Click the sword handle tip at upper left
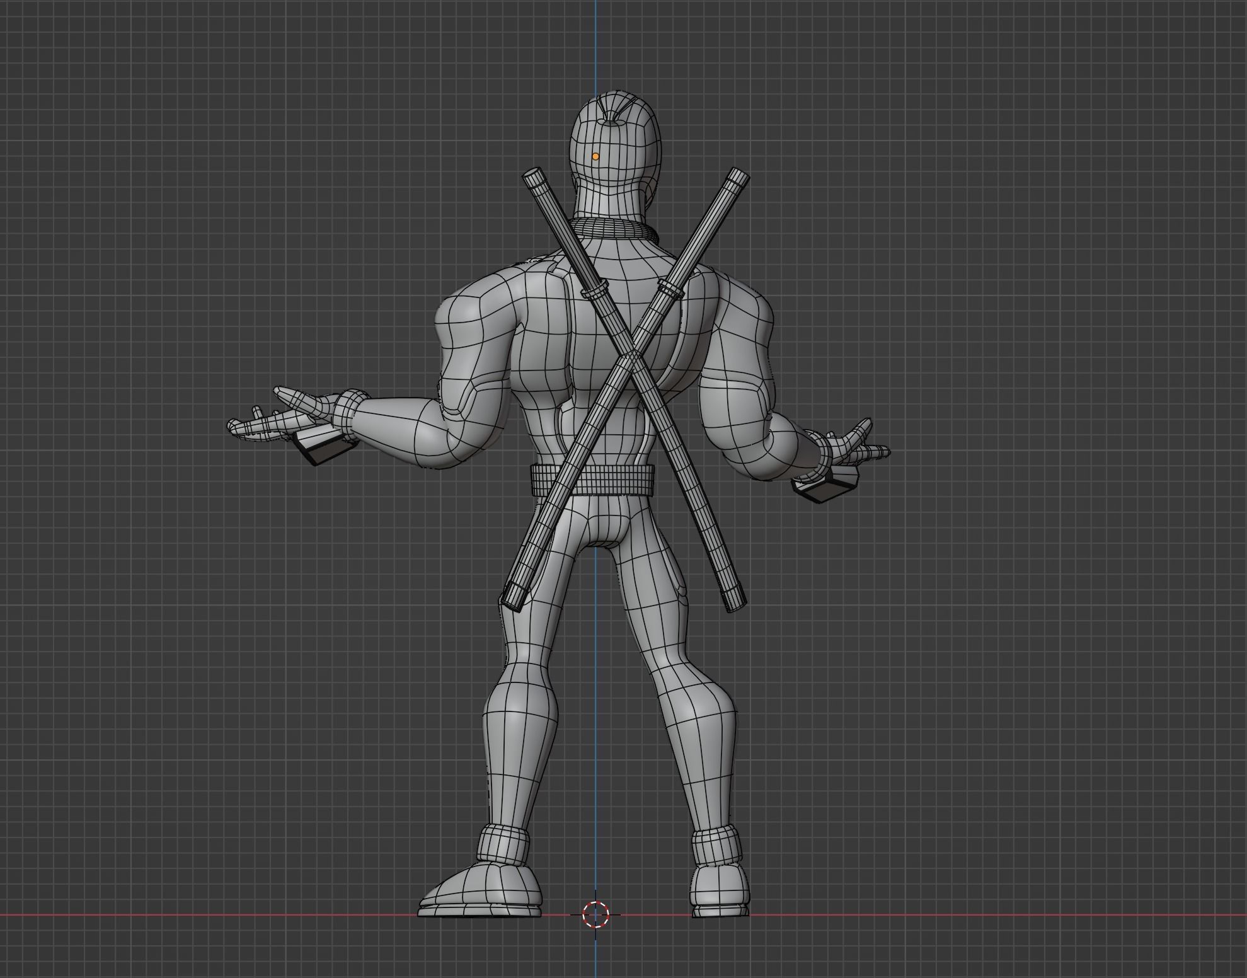 (533, 174)
